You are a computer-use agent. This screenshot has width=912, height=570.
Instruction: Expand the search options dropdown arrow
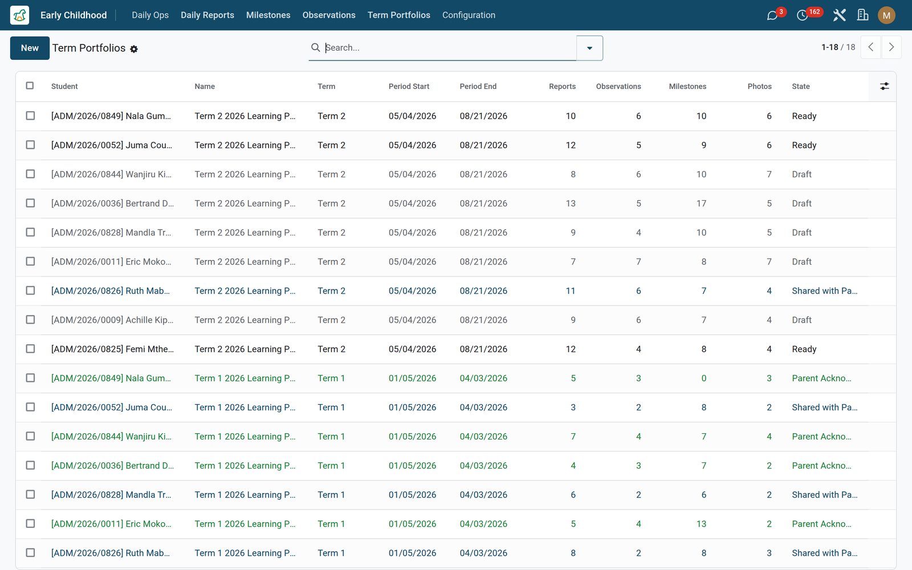(x=589, y=48)
